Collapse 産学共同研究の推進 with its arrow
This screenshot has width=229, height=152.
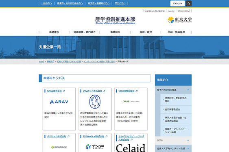pos(188,90)
